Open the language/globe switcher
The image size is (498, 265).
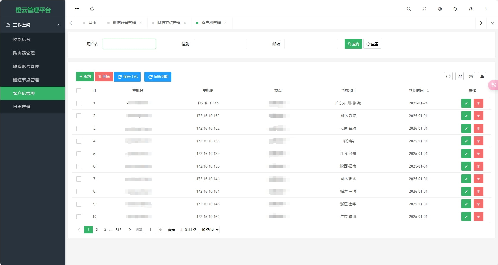point(439,9)
